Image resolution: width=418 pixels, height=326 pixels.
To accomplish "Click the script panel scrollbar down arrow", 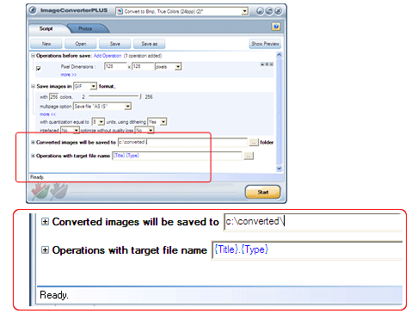I will coord(280,169).
